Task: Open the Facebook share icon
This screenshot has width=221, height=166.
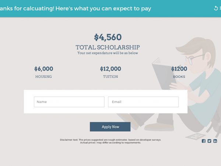Action: click(x=204, y=141)
